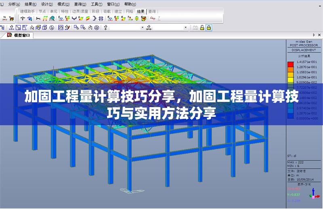
Task: Click the open padlock unlock icon
Action: click(202, 27)
